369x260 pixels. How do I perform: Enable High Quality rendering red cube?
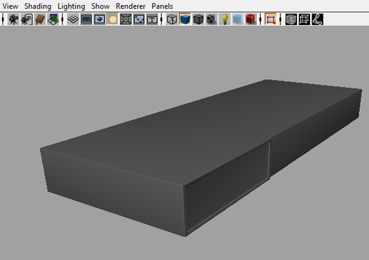click(251, 19)
